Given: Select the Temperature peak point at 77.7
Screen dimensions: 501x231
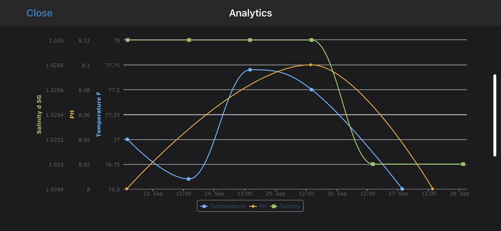Looking at the screenshot, I should (250, 70).
